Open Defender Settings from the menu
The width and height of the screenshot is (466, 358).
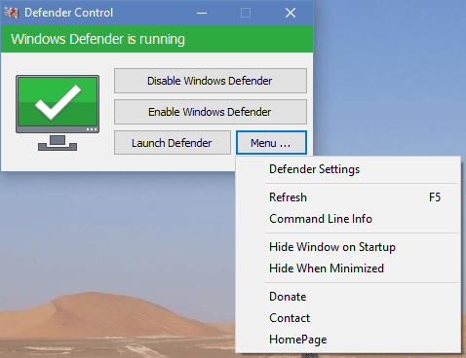[x=348, y=169]
